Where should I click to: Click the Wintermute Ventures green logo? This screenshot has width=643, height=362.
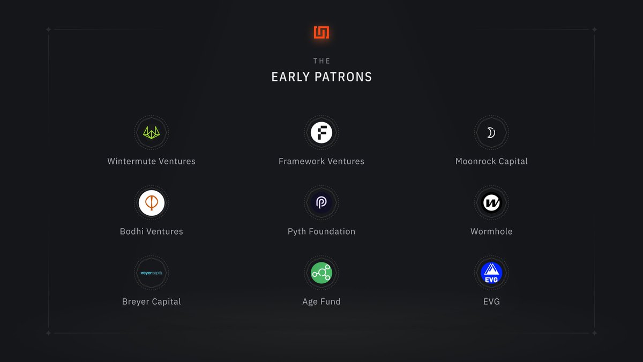coord(152,132)
